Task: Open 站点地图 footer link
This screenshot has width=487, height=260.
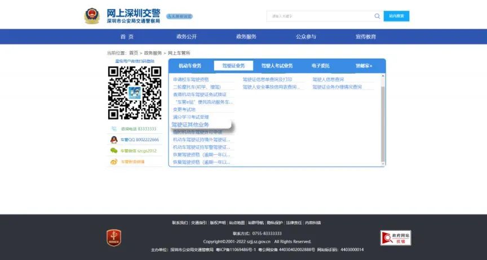Action: click(237, 223)
